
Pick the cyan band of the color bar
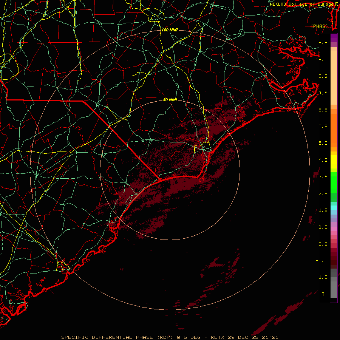coord(334,208)
